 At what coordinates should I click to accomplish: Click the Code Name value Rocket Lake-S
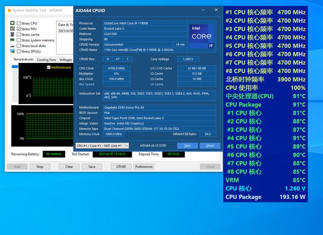click(145, 29)
